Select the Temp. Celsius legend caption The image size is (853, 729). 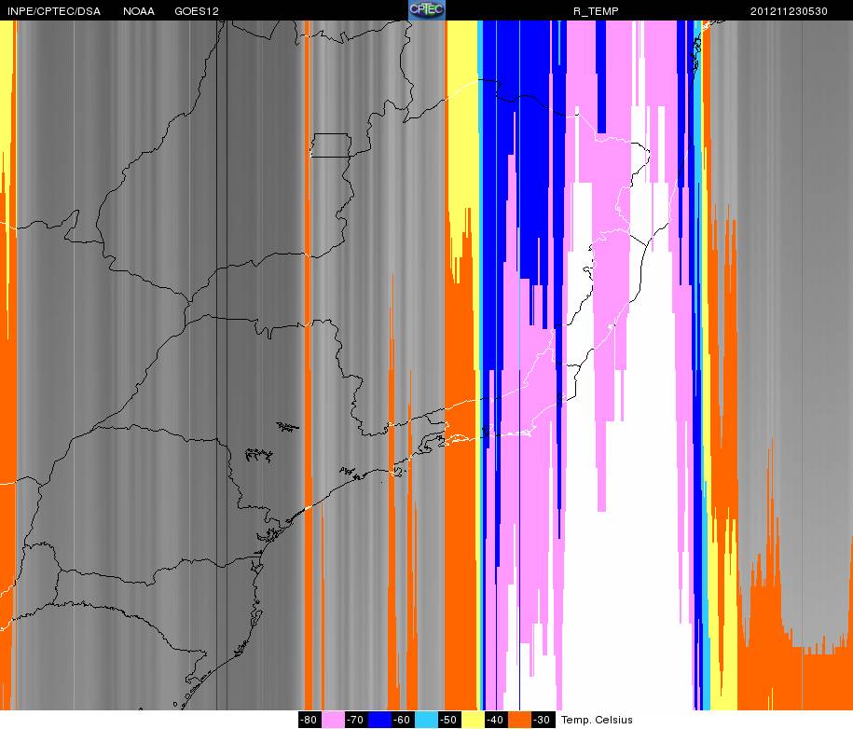pyautogui.click(x=597, y=720)
